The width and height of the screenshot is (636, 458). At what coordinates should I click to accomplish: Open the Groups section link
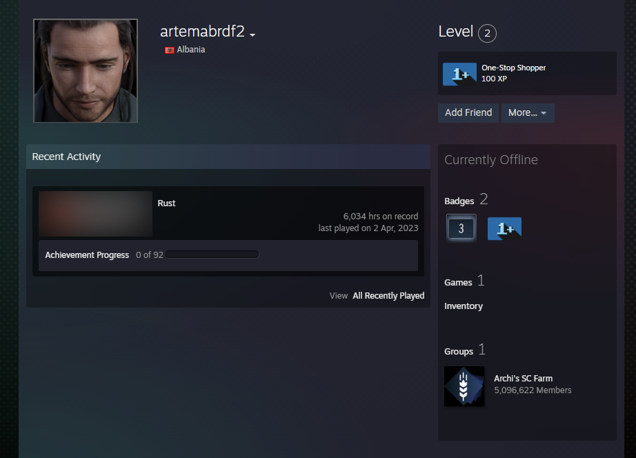tap(458, 351)
